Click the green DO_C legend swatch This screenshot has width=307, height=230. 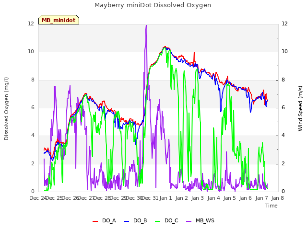click(x=158, y=221)
